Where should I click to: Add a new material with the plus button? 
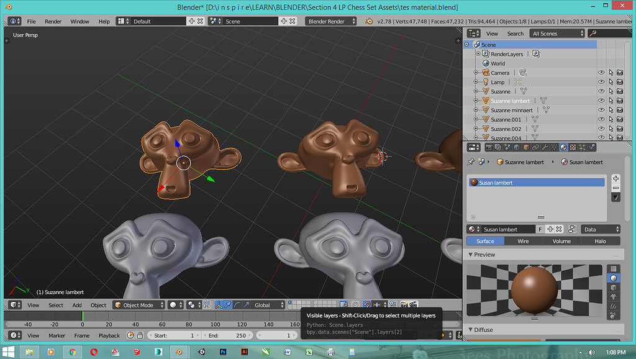pyautogui.click(x=550, y=229)
